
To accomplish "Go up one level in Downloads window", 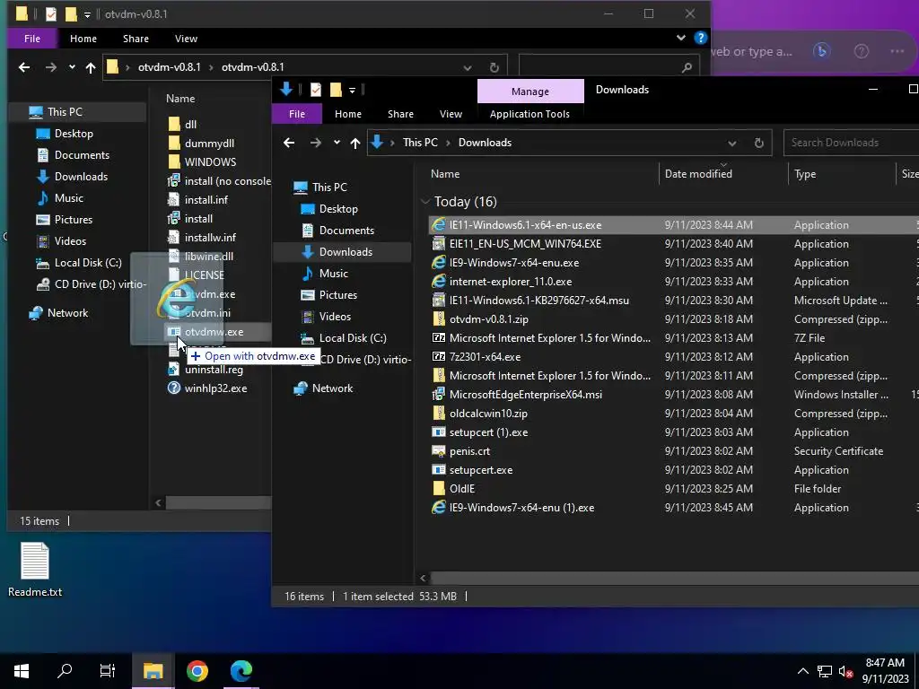I will [x=355, y=143].
